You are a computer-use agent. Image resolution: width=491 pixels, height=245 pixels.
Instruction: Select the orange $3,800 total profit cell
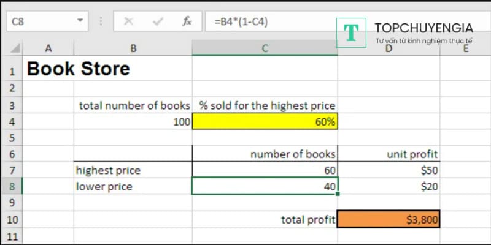tap(389, 219)
